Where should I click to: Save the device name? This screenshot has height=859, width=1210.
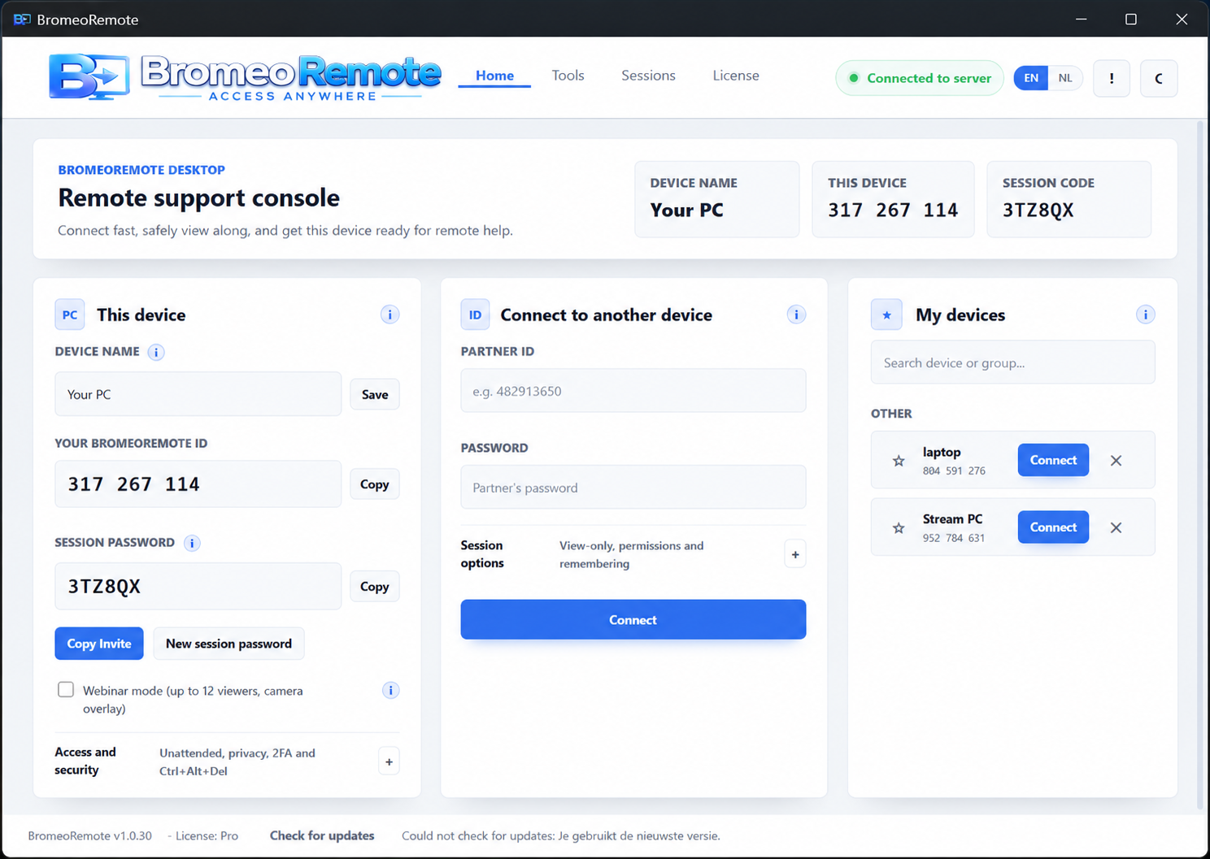[x=375, y=394]
